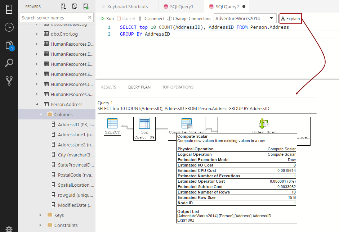Collapse the Columns folder

40,114
